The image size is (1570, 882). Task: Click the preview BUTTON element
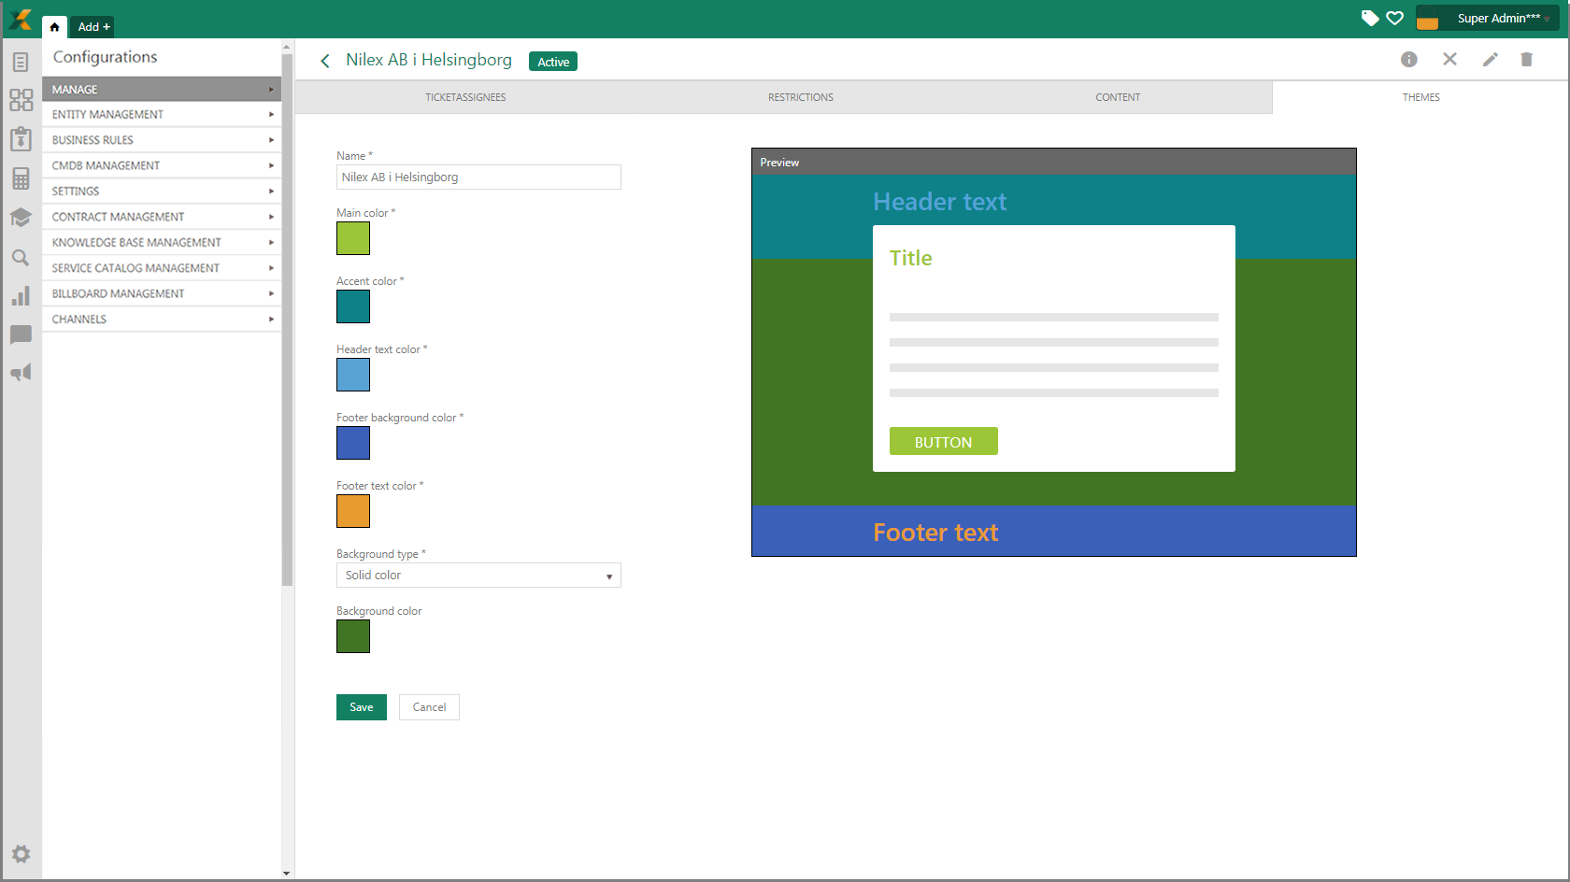[x=943, y=441]
